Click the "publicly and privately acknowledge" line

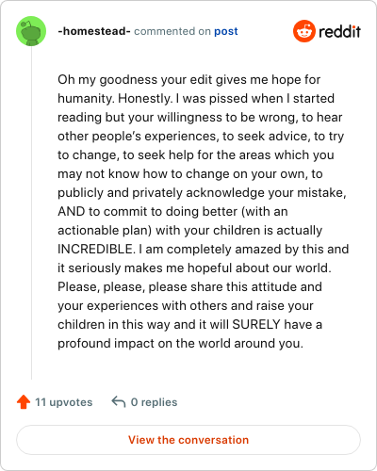(202, 193)
